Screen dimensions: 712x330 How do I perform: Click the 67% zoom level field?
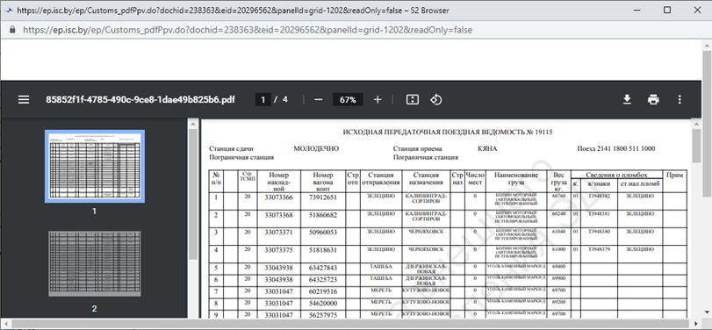point(348,100)
